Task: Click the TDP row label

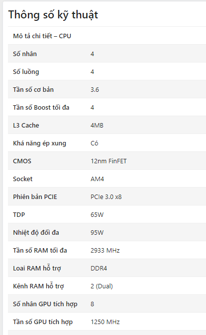Action: pos(19,215)
